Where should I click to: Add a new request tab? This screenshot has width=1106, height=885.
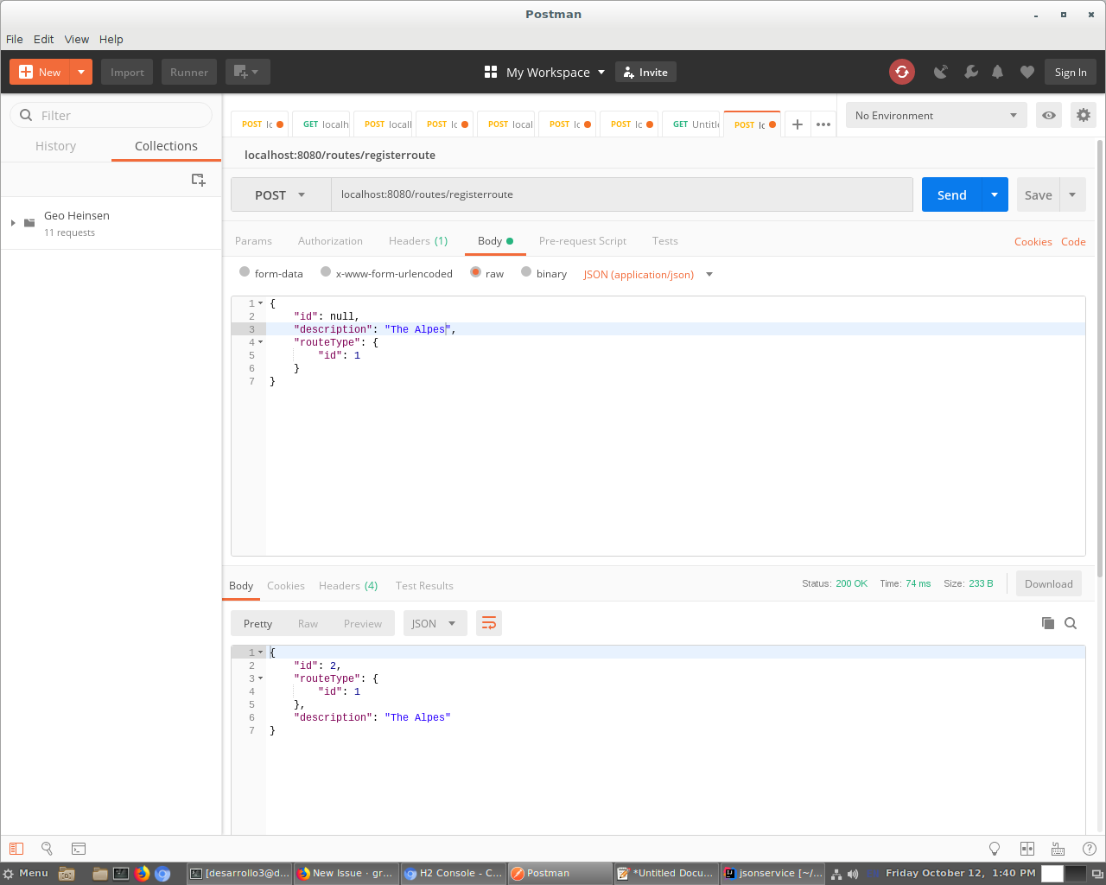coord(798,124)
